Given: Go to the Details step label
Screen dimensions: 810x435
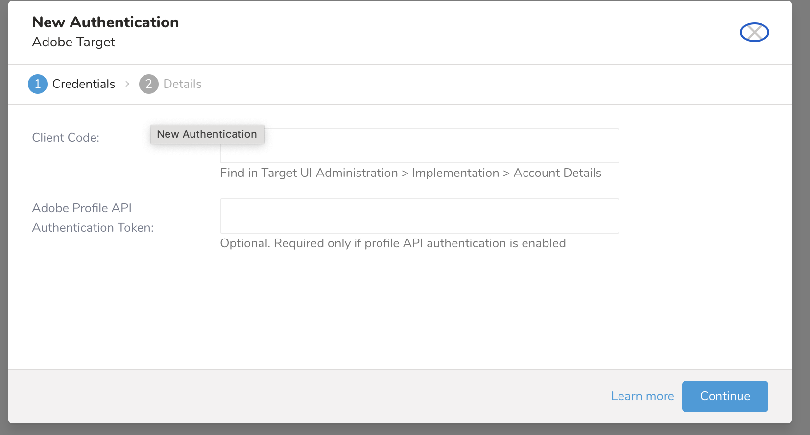Looking at the screenshot, I should 182,84.
